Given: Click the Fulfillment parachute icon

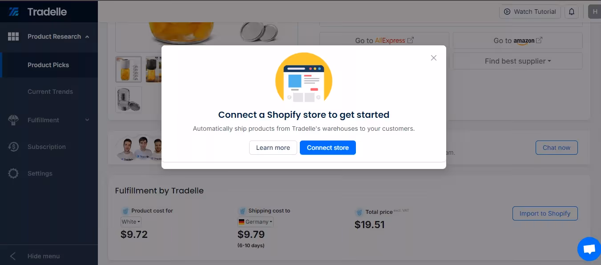Looking at the screenshot, I should click(13, 120).
